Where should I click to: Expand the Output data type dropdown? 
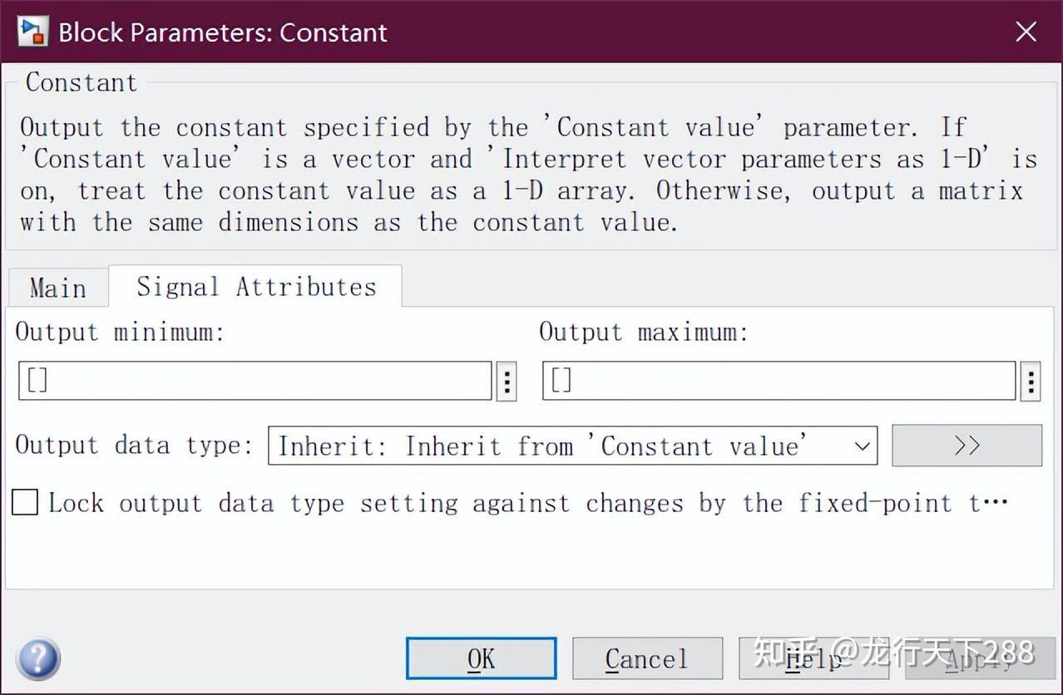coord(572,446)
